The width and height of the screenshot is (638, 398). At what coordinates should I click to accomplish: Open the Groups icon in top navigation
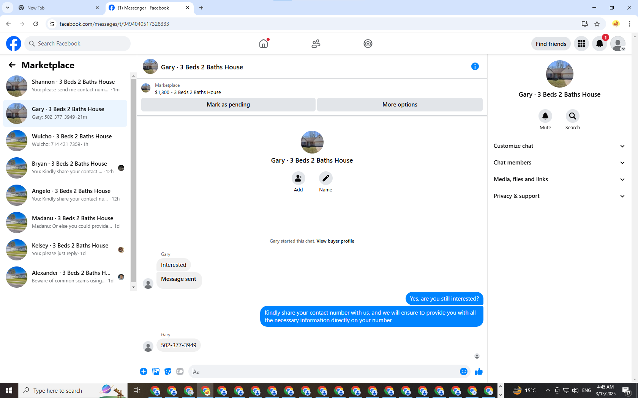point(368,44)
